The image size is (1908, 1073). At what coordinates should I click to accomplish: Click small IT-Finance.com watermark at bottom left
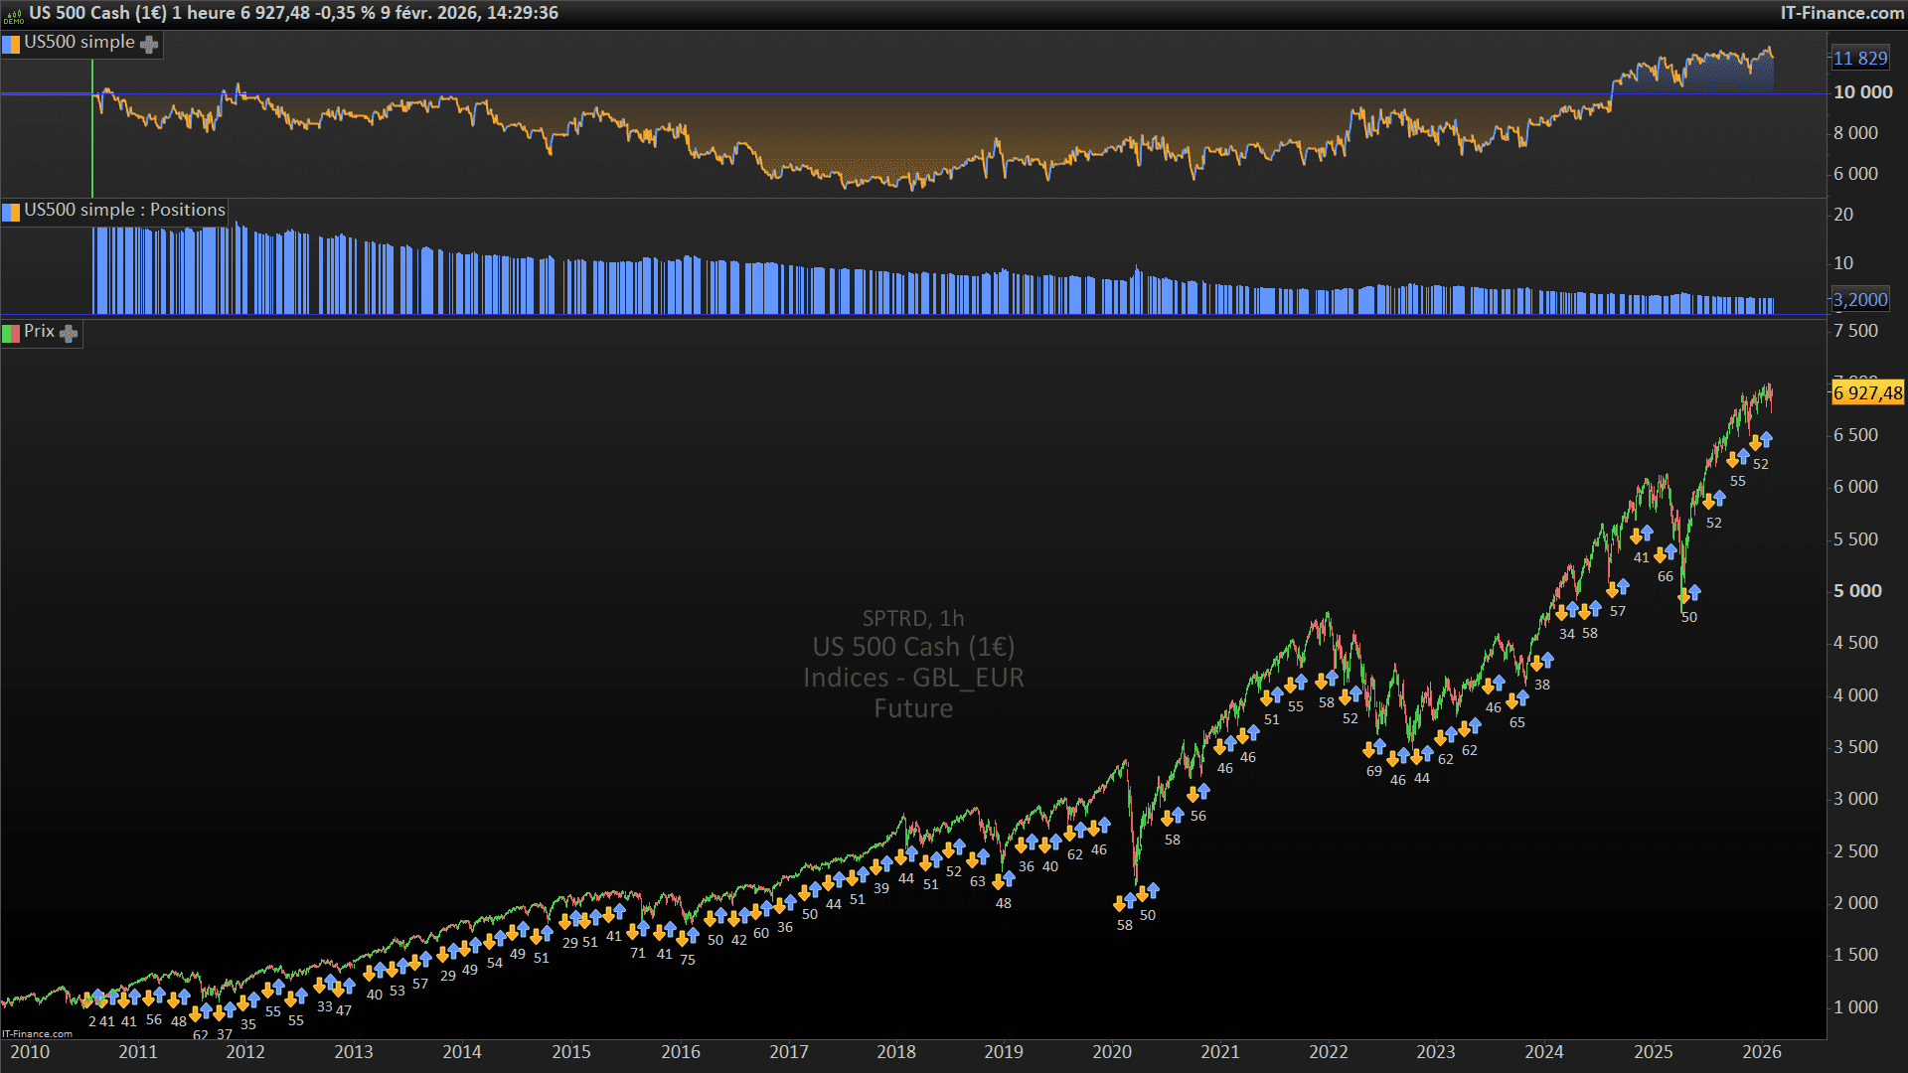(x=37, y=1034)
